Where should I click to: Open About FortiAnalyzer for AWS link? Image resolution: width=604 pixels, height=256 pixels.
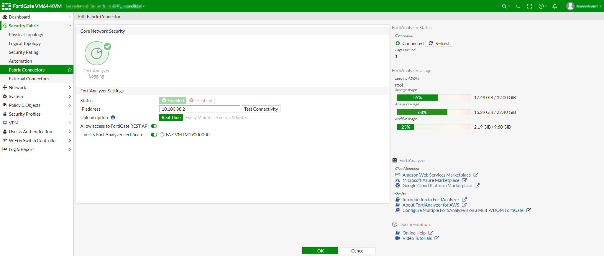click(431, 205)
